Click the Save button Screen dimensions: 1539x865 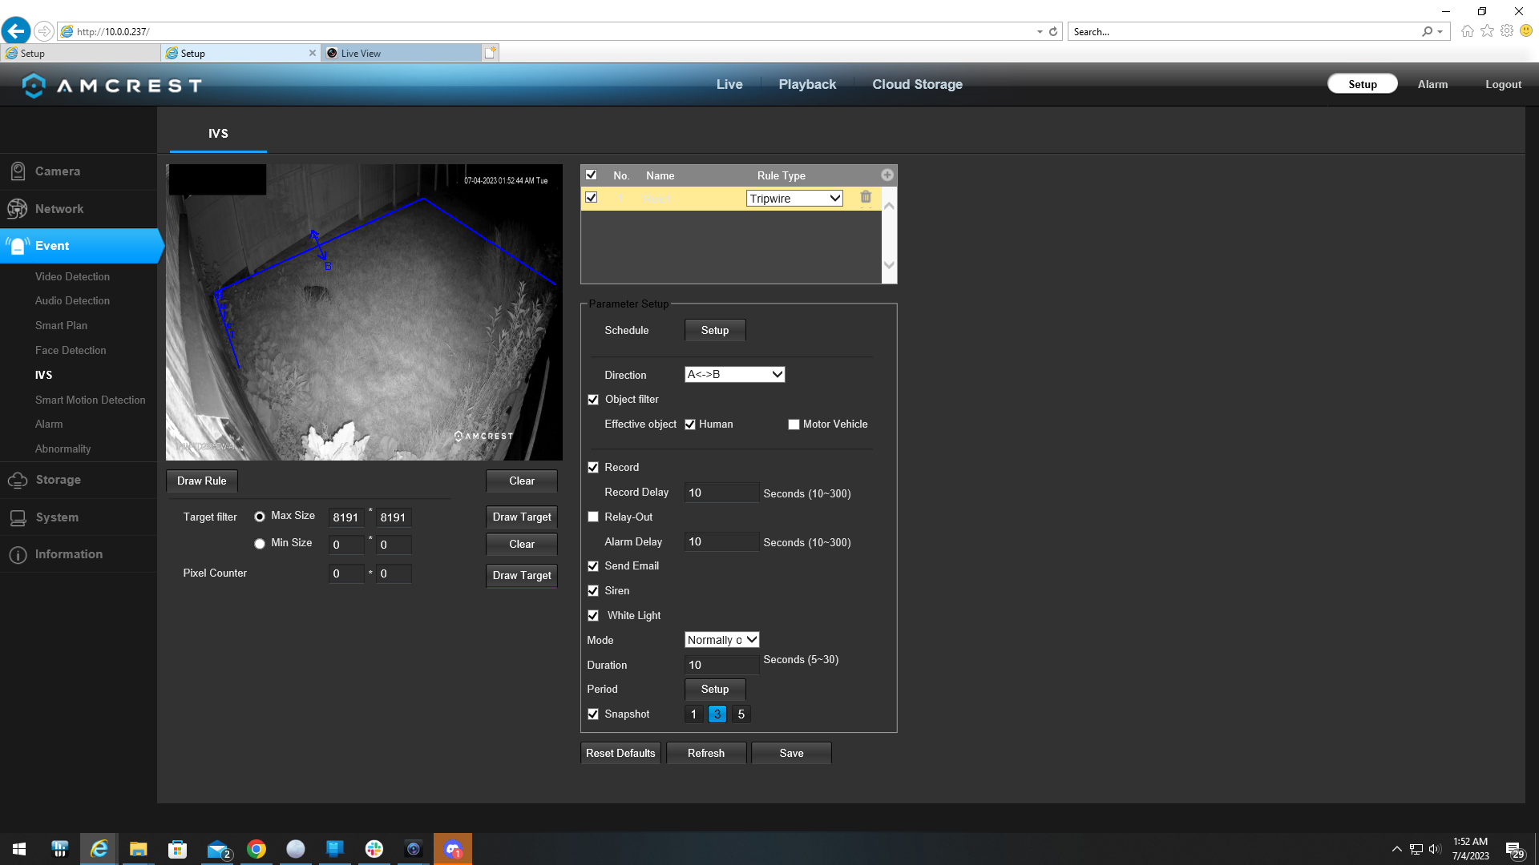(791, 753)
